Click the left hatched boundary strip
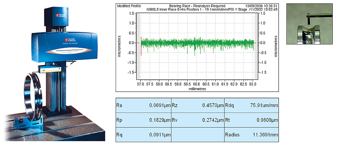 coord(139,46)
